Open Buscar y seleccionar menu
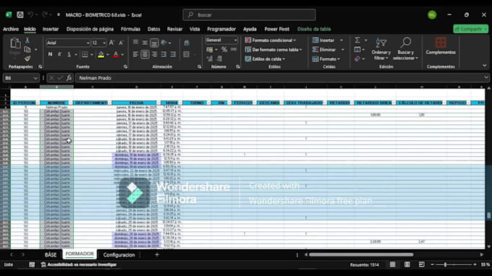Viewport: 492px width, 276px height. (405, 49)
